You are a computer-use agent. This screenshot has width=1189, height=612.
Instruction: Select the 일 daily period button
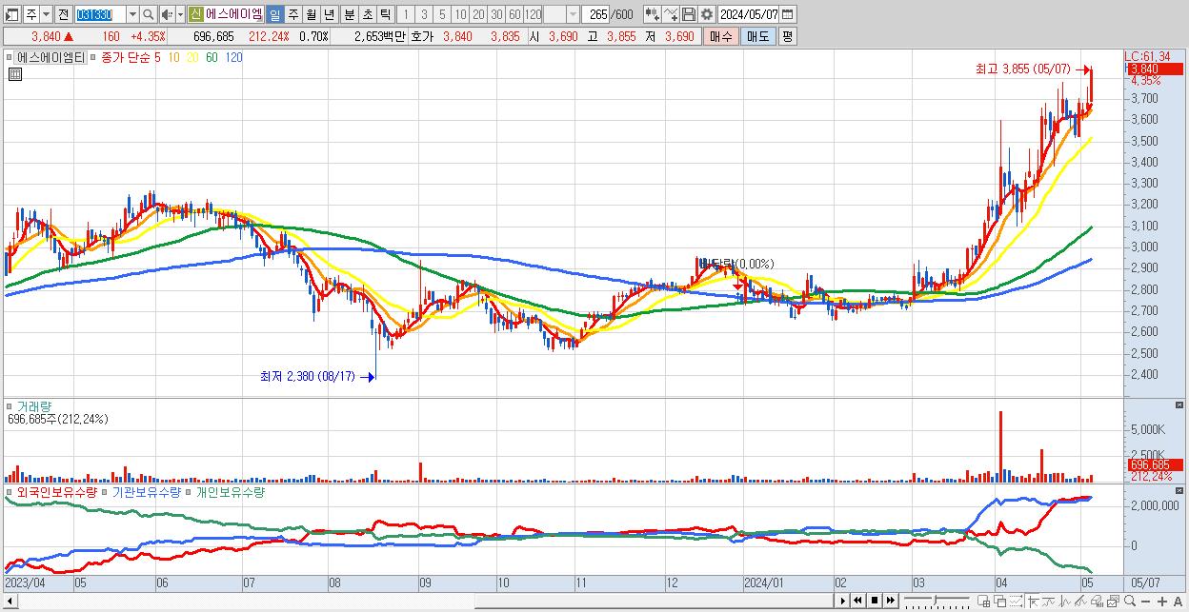point(275,14)
